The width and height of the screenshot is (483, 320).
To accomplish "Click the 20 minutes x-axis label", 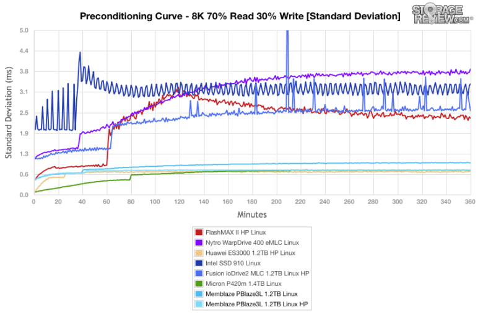I will click(58, 202).
